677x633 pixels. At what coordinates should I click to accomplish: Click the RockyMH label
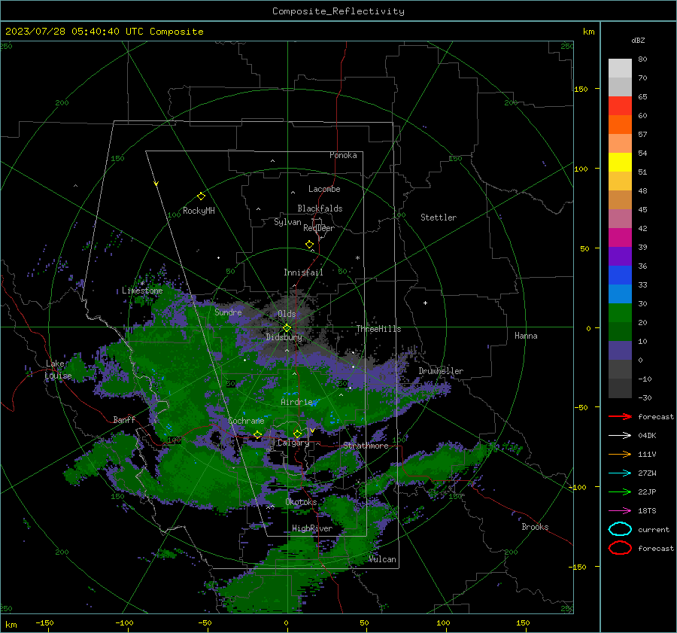(199, 211)
